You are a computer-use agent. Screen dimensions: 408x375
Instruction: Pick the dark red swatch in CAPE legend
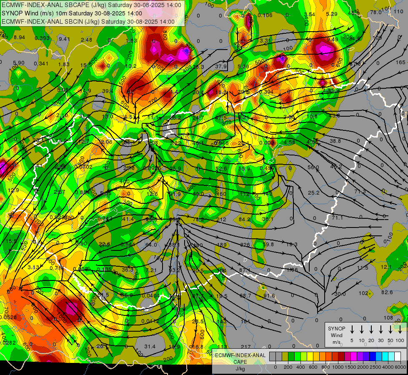click(342, 357)
